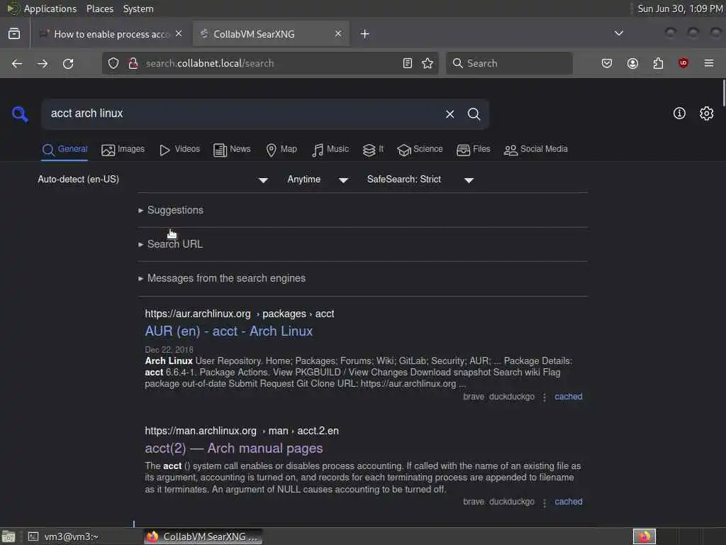
Task: Switch to 'How to enable process acco' tab
Action: [x=111, y=34]
